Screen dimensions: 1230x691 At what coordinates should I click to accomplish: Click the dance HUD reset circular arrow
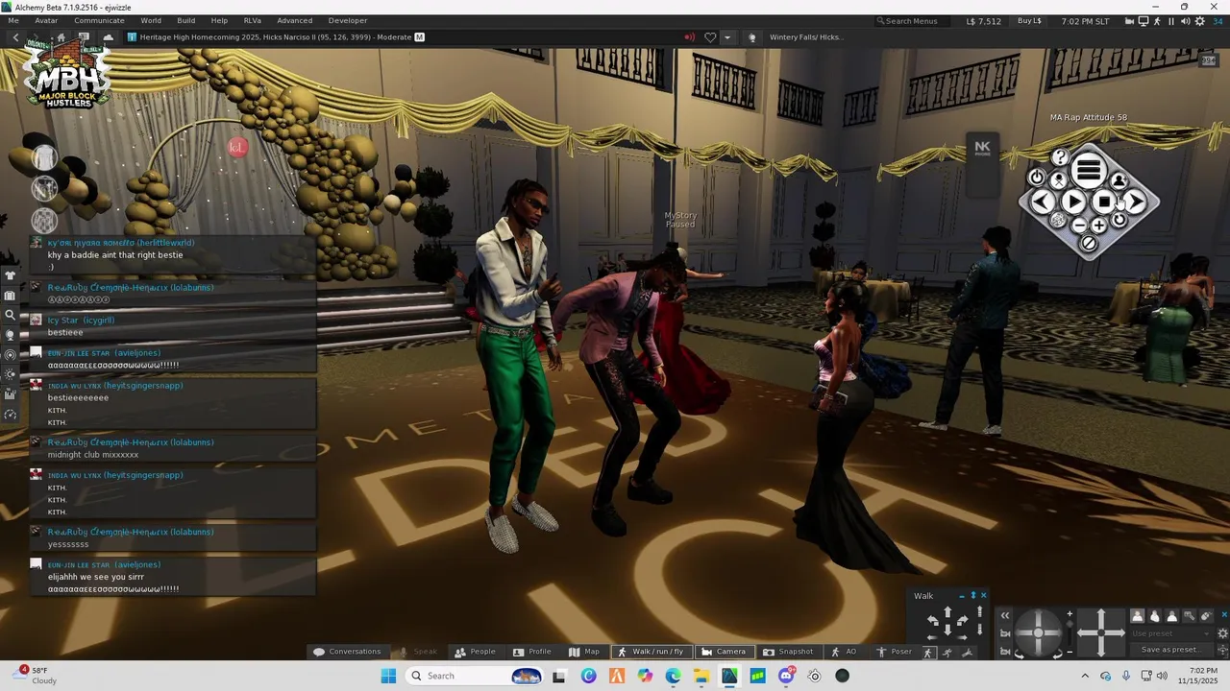point(1119,220)
